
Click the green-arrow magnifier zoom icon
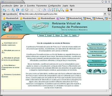[x=58, y=10]
